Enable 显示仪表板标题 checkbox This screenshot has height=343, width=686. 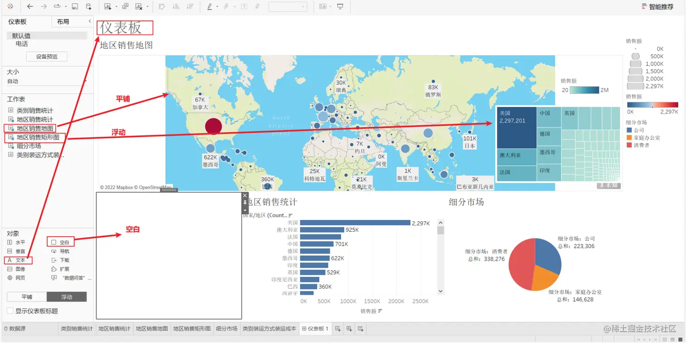pos(10,311)
